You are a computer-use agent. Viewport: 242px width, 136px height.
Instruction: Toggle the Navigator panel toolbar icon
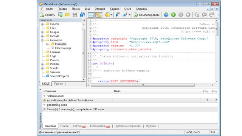tap(91, 15)
